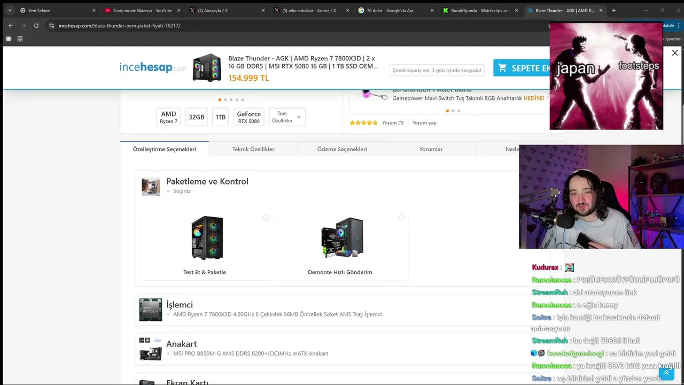
Task: Click the AMD Ryzen 7 spec chip
Action: [168, 117]
